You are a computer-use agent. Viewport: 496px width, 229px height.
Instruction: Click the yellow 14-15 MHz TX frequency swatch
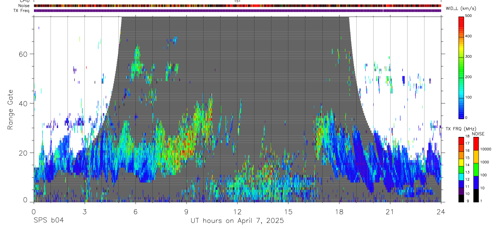pos(461,162)
